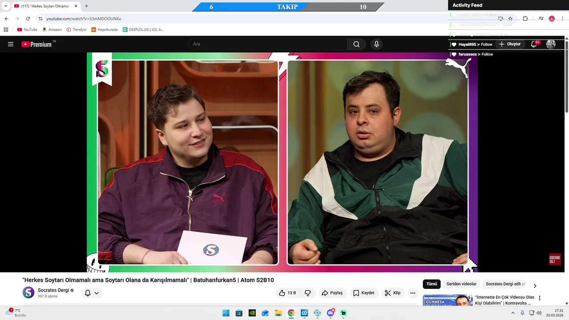The image size is (569, 320).
Task: Go back in Chrome
Action: tap(6, 19)
